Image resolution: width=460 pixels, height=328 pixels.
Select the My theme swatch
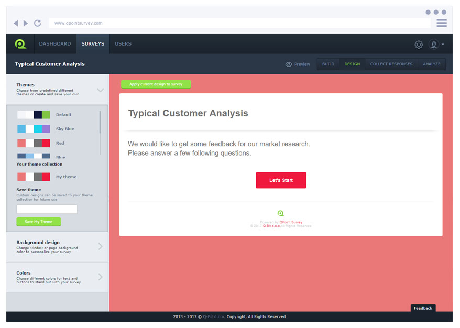tap(34, 177)
